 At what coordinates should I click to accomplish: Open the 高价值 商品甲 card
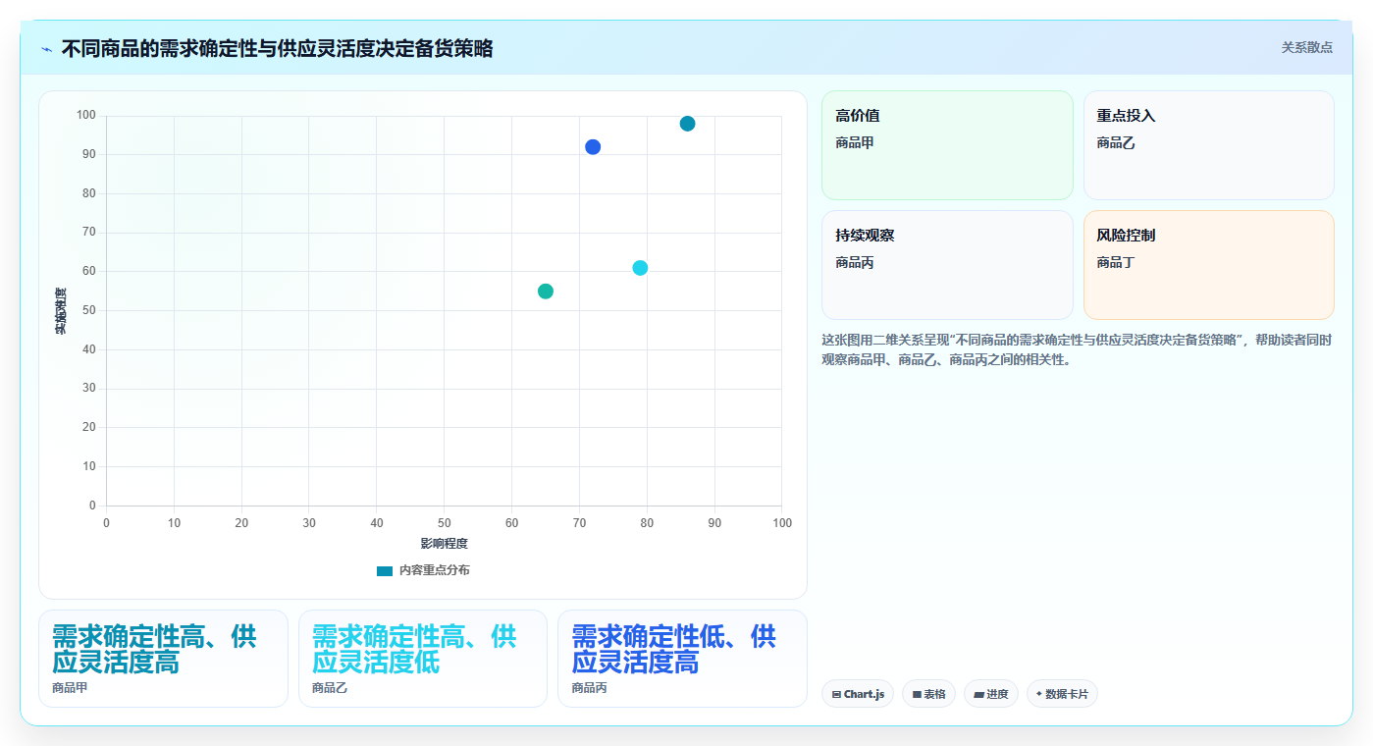(947, 145)
